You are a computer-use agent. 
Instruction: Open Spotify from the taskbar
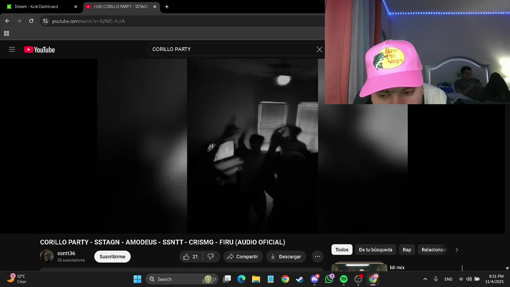[343, 279]
